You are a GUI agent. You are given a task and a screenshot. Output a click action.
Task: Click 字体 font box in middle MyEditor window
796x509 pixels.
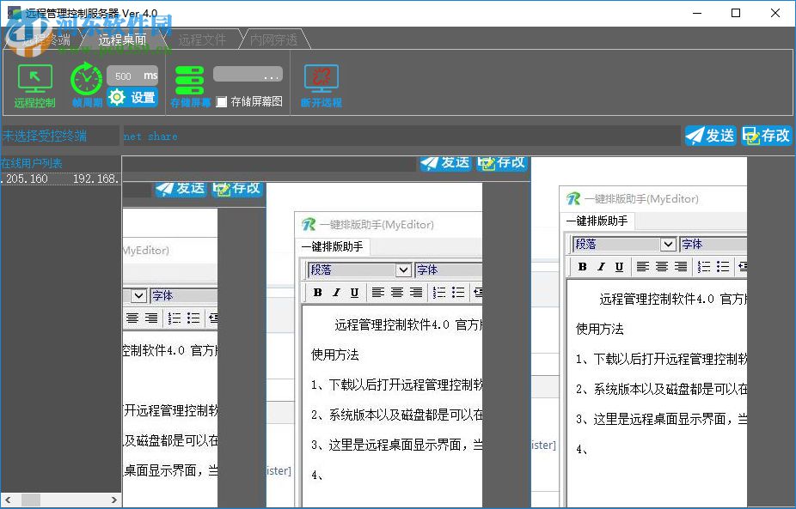tap(448, 270)
